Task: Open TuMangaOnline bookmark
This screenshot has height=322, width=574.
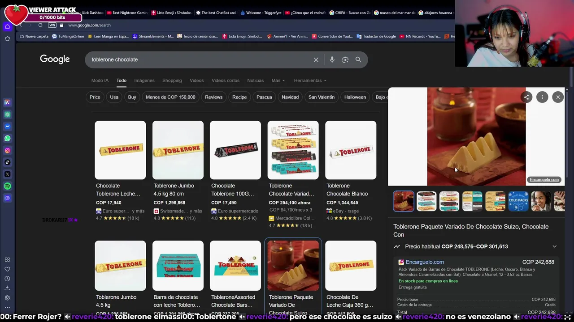Action: click(68, 36)
